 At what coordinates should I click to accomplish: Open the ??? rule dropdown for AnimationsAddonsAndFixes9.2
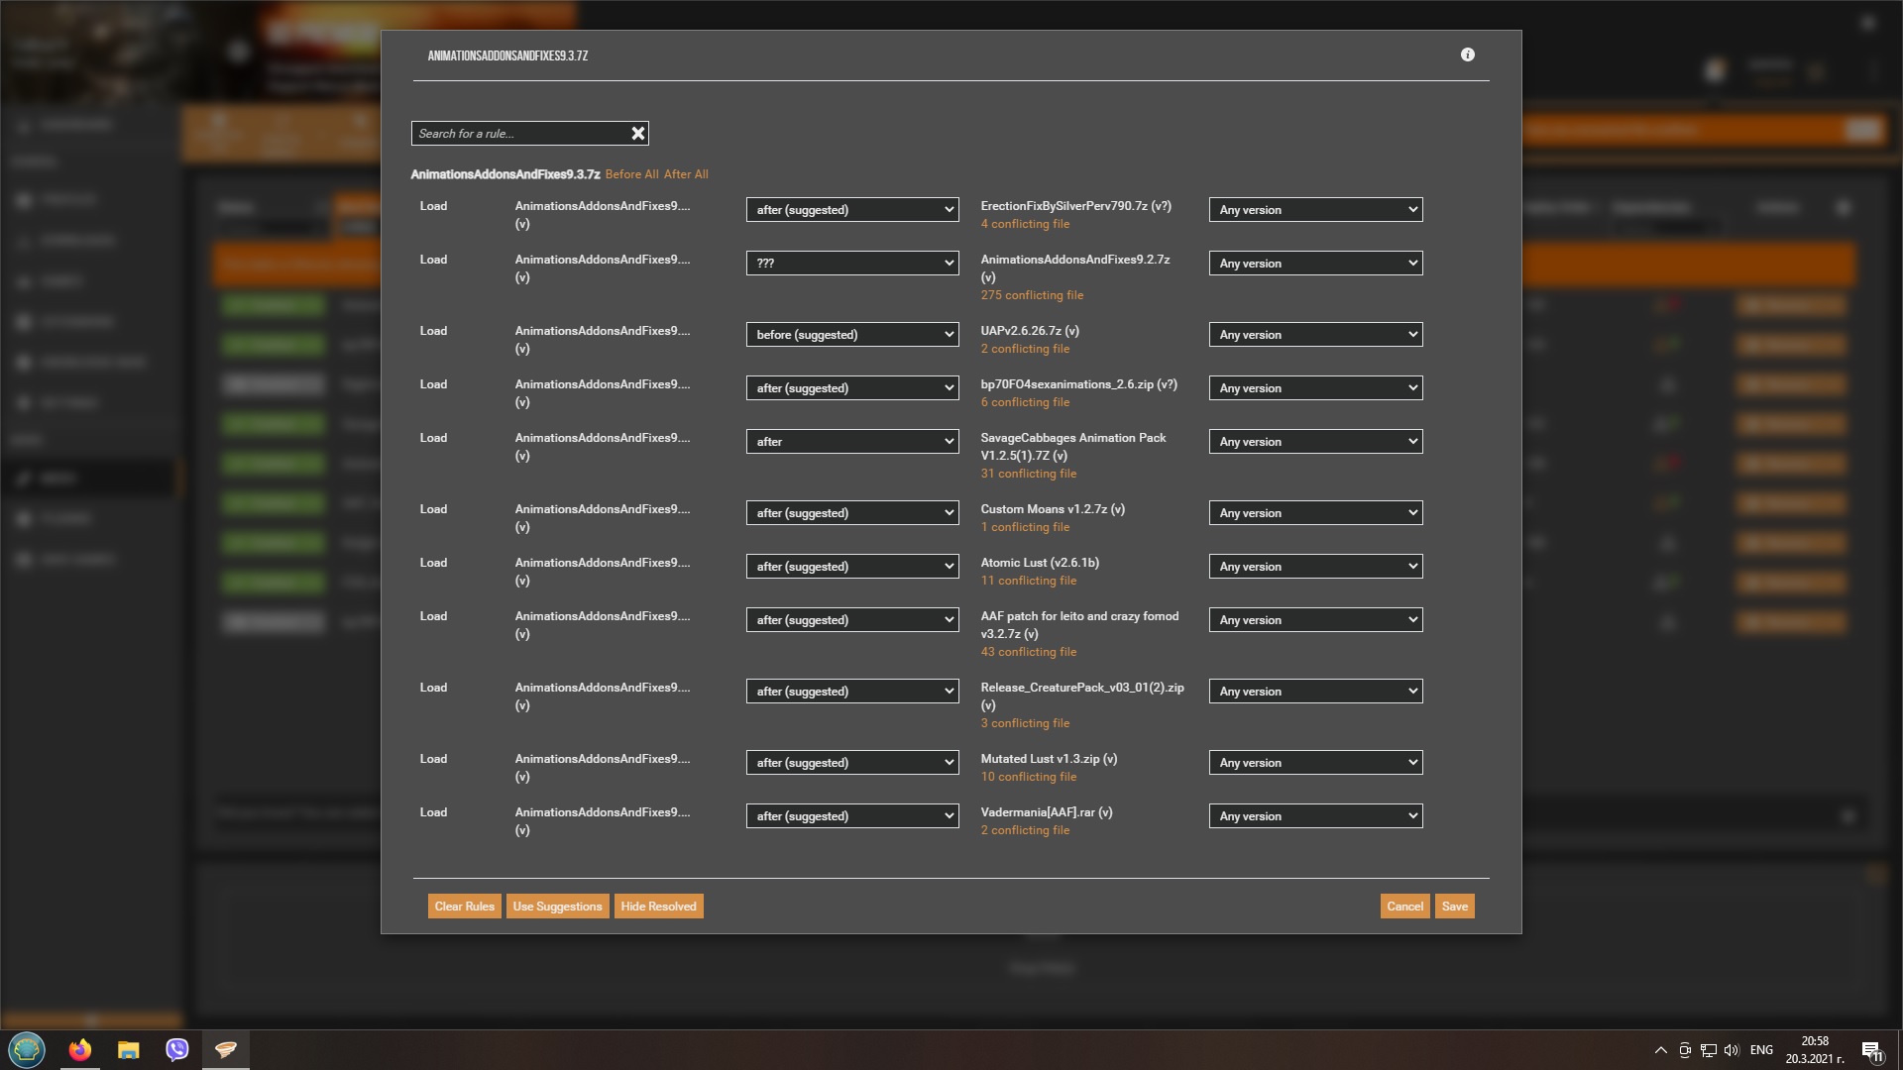pos(852,264)
